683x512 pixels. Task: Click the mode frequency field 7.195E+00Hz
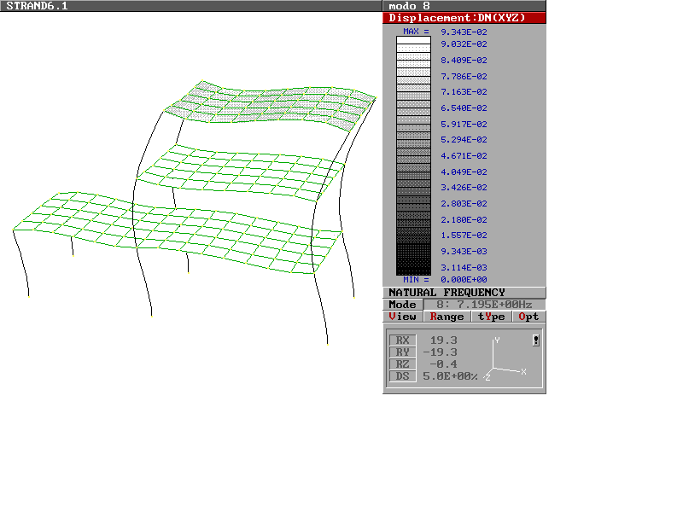tap(483, 305)
